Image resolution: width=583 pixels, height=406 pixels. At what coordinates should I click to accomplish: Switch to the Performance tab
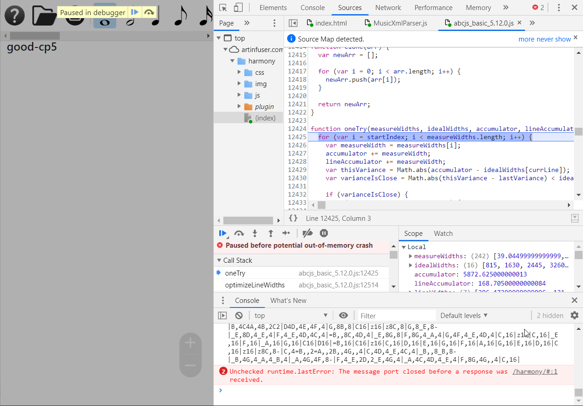click(433, 7)
